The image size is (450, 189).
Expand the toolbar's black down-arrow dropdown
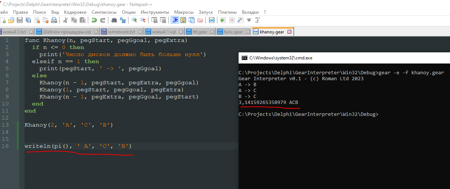coord(249,20)
